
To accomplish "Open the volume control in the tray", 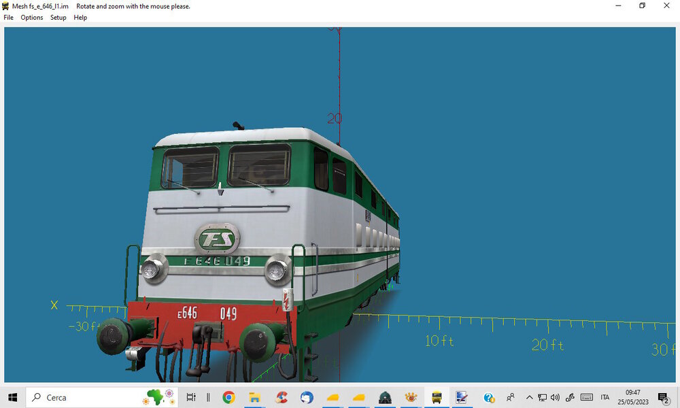I will pos(555,397).
